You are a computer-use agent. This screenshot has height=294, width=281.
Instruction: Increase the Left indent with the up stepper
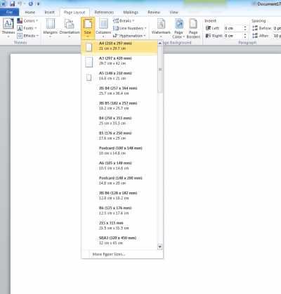pyautogui.click(x=245, y=27)
